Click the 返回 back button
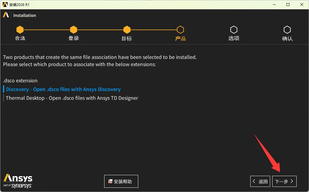 pos(260,181)
